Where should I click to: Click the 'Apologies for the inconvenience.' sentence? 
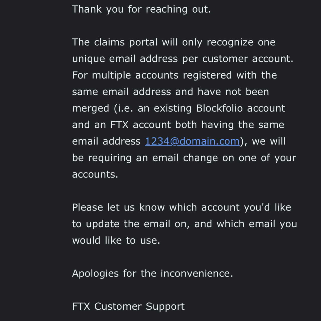pyautogui.click(x=153, y=273)
